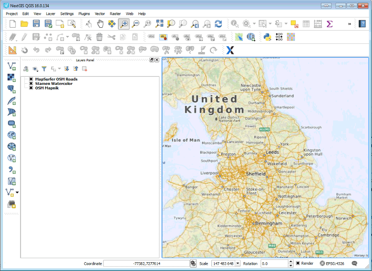Open the Scale dropdown in the status bar
Viewport: 372px width, 271px height.
[237, 263]
